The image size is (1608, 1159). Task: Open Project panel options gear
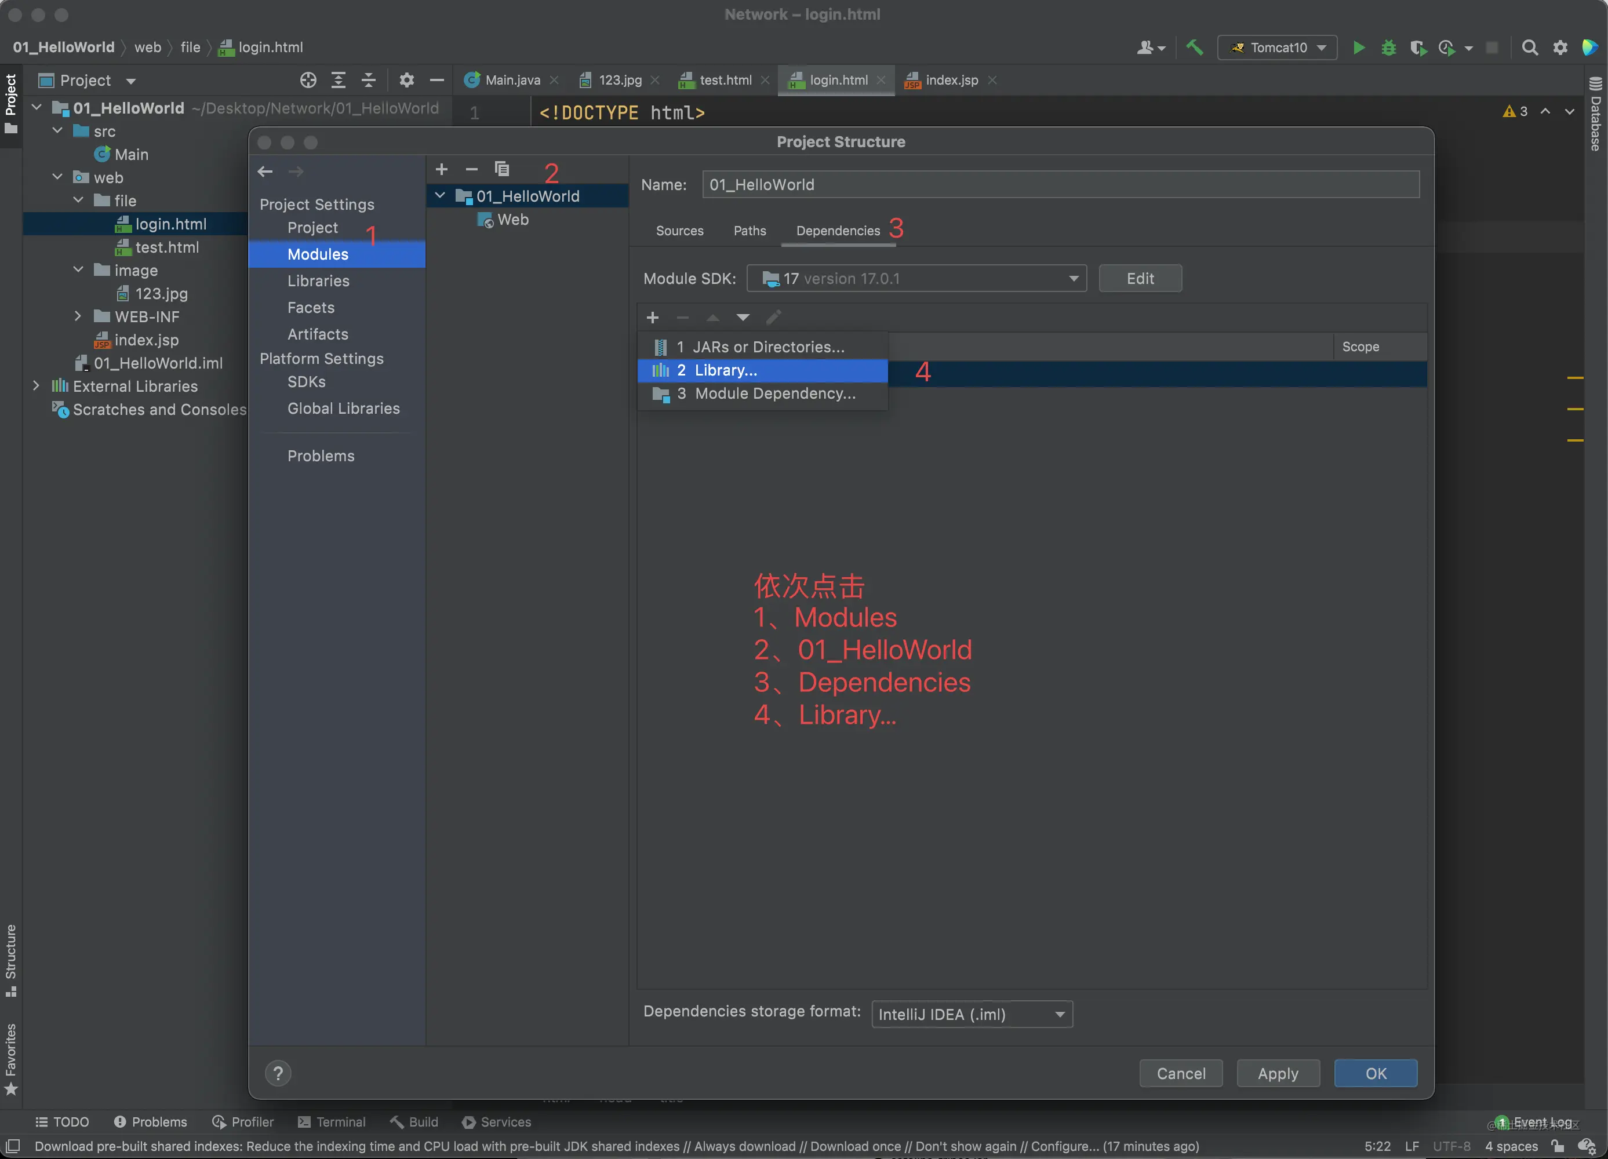406,80
